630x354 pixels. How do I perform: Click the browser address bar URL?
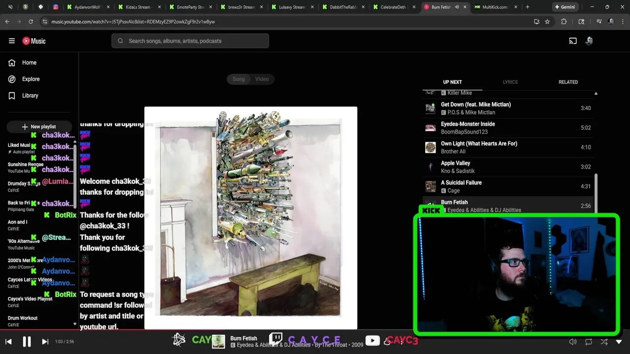pyautogui.click(x=133, y=22)
